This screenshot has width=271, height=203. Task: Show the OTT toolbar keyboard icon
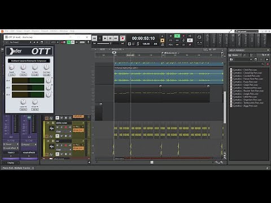[82, 42]
